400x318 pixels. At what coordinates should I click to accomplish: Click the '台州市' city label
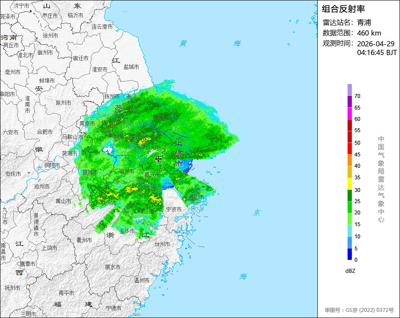click(162, 244)
